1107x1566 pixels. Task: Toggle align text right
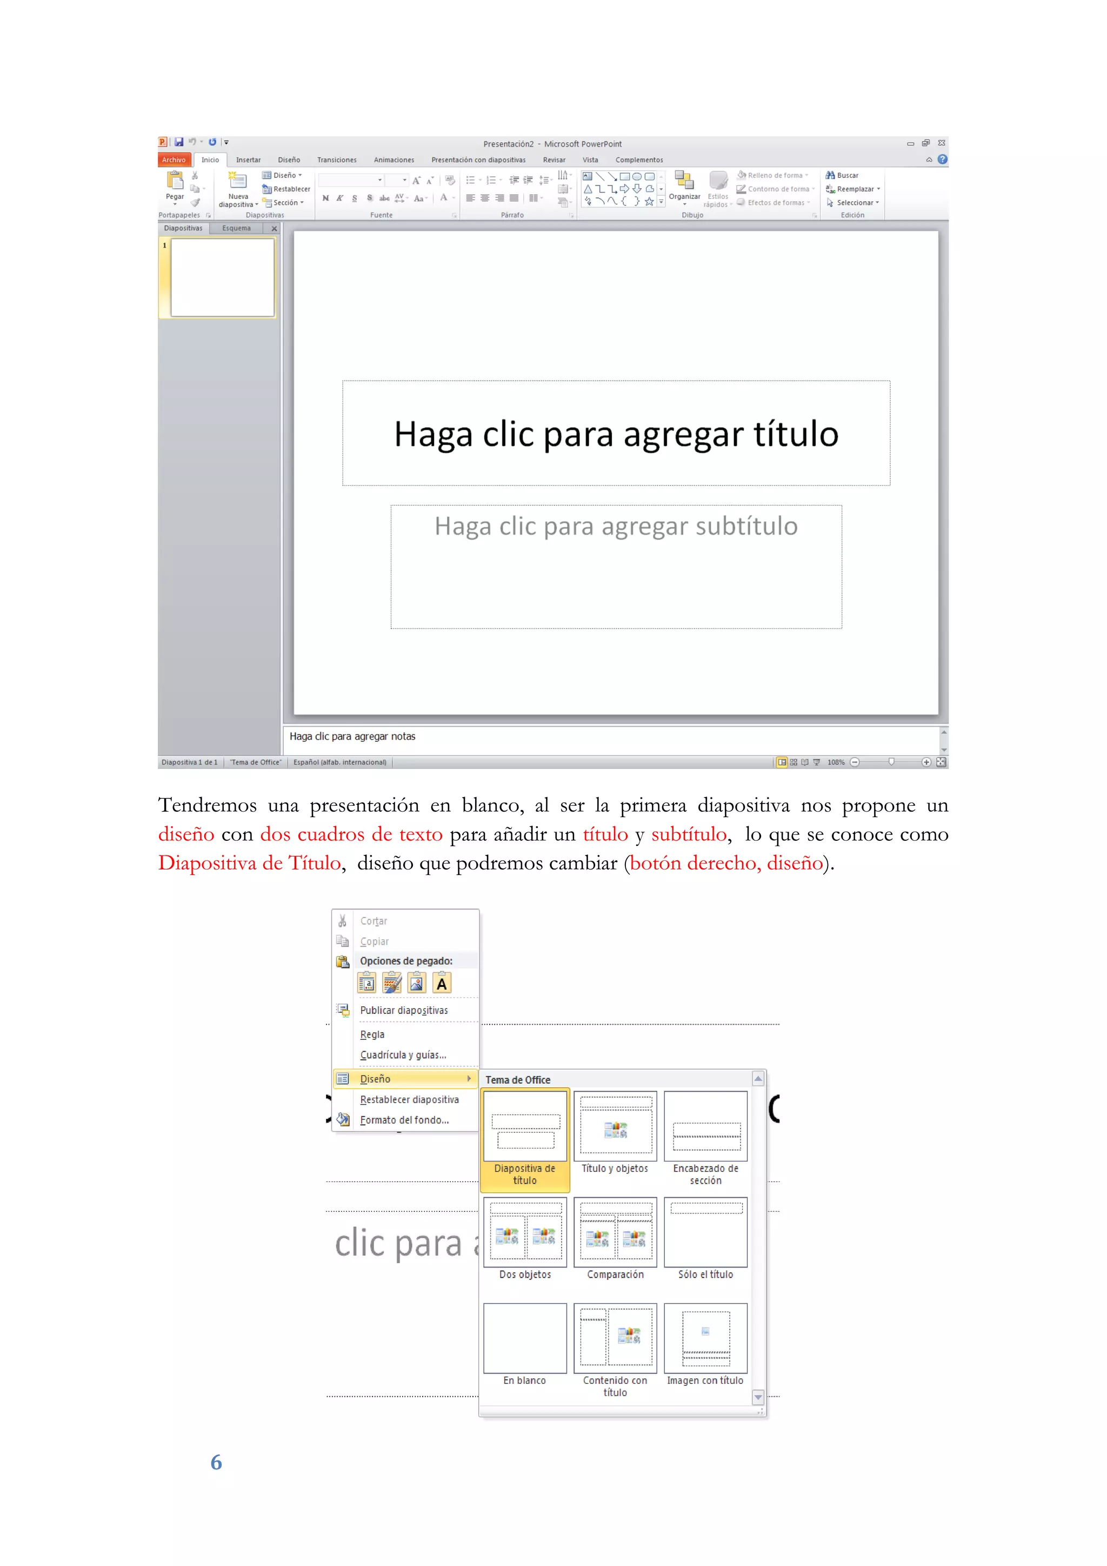(x=499, y=198)
